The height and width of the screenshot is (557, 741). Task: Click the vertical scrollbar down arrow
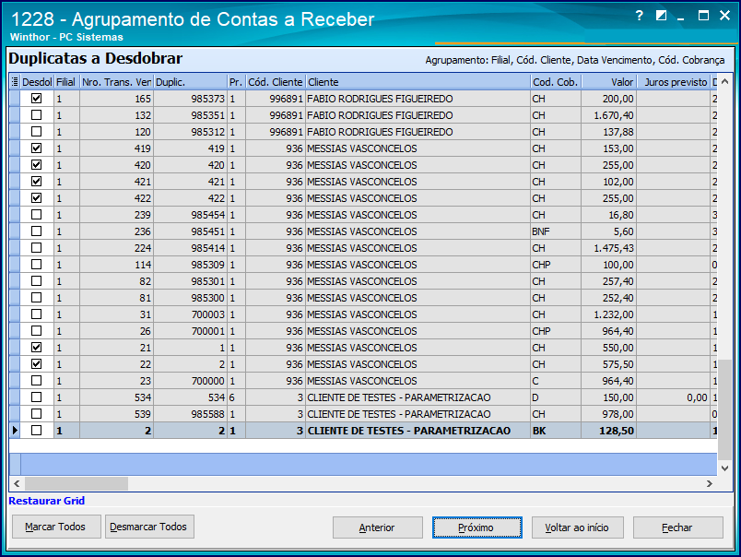pyautogui.click(x=725, y=468)
